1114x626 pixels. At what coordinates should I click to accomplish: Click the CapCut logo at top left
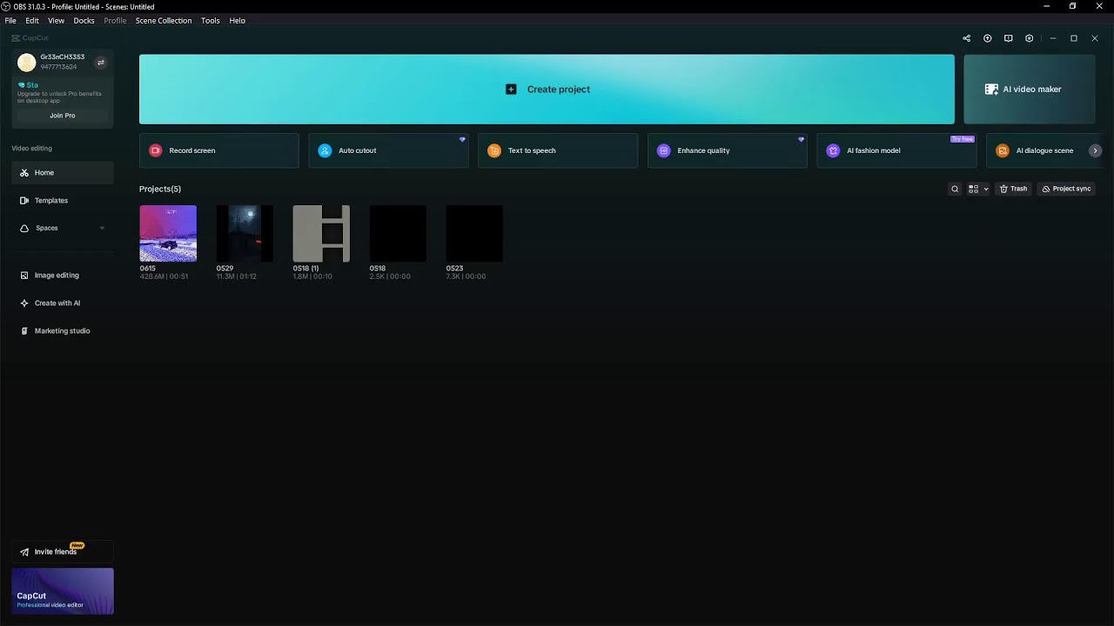[x=30, y=38]
